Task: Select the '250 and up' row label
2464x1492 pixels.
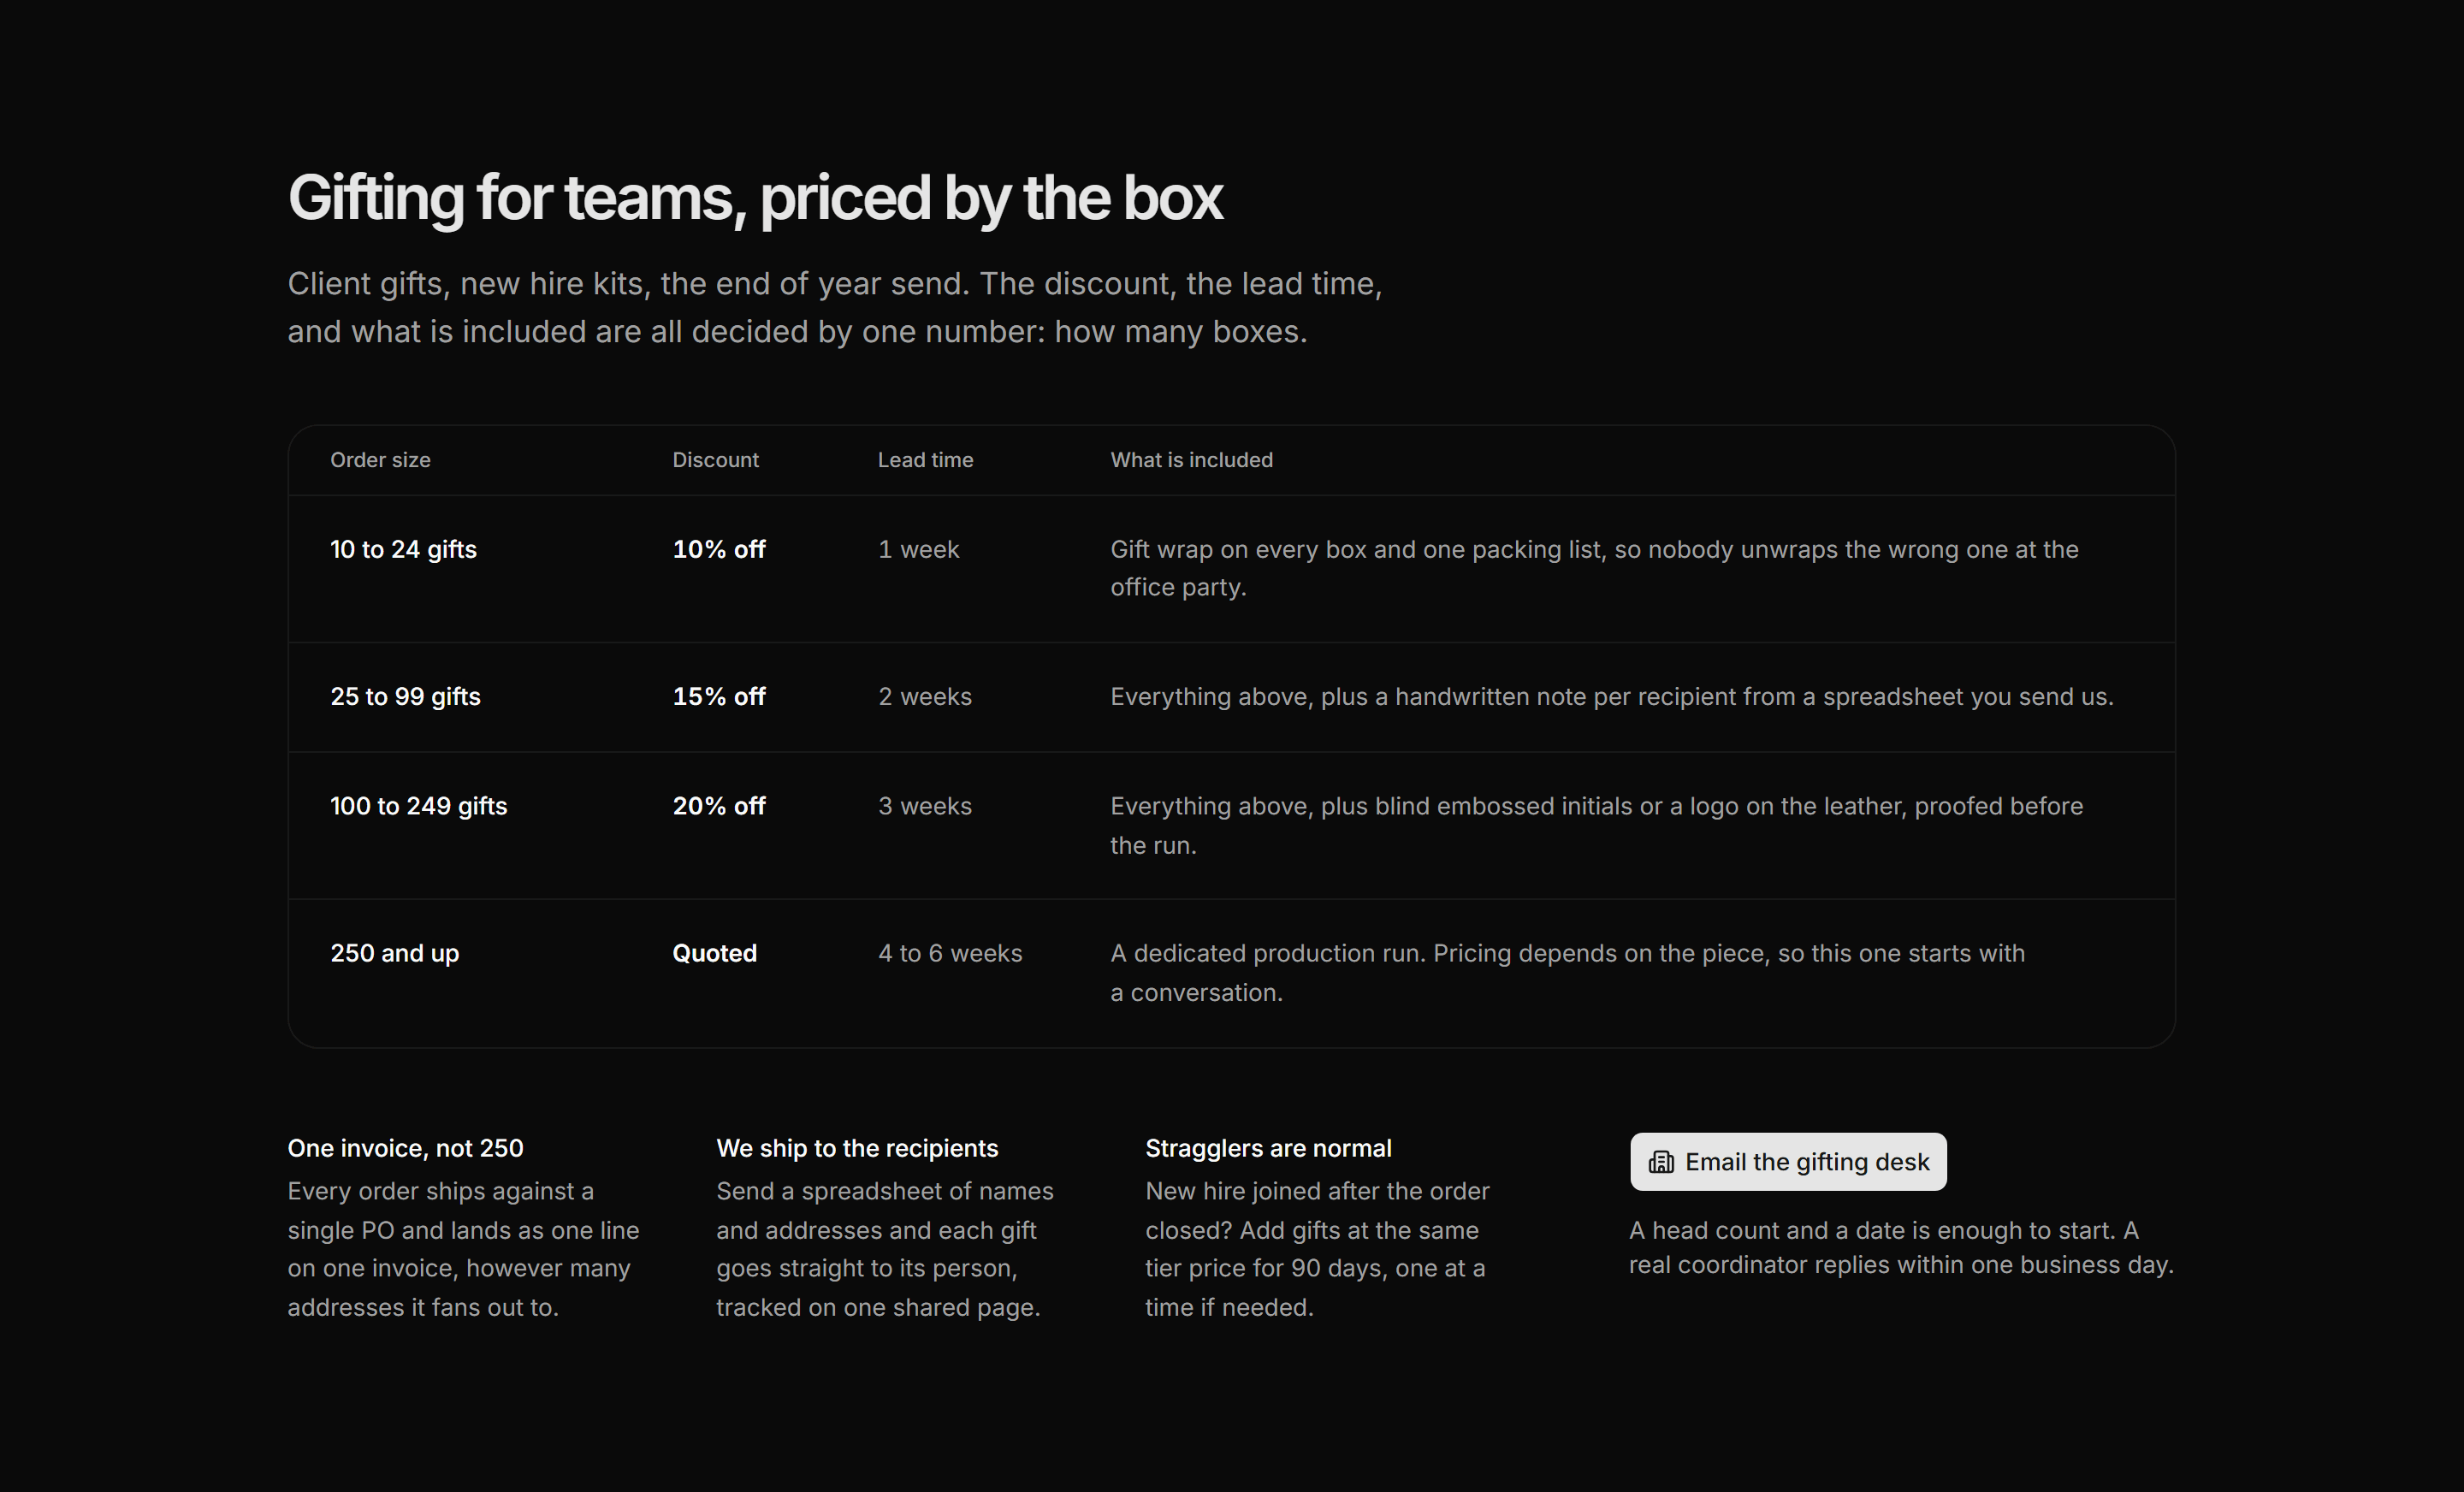Action: [394, 953]
